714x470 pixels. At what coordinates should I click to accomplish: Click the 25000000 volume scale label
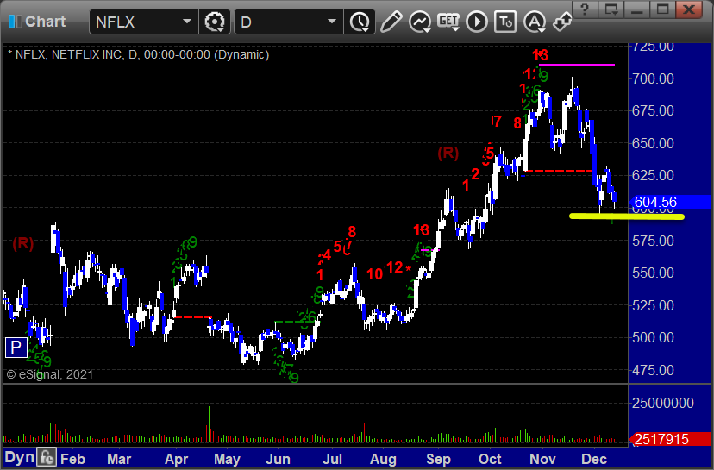coord(663,403)
